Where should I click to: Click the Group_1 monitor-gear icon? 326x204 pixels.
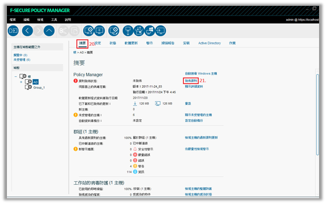tap(28, 87)
